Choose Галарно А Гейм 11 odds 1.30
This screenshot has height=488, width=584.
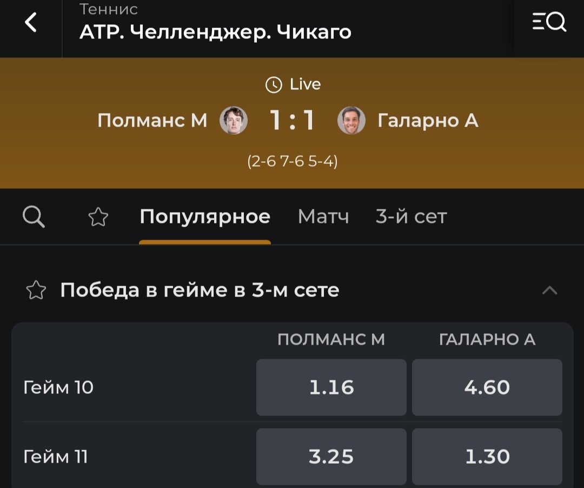(x=487, y=457)
